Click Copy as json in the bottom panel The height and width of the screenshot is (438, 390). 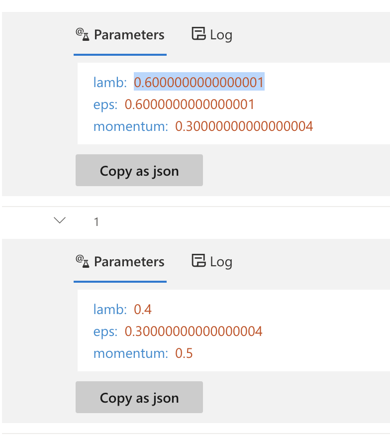tap(139, 397)
